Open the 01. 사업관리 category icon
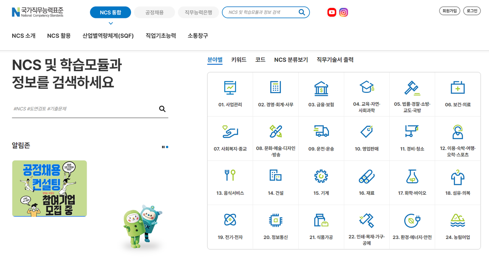Viewport: 489px width, 265px height. [230, 87]
